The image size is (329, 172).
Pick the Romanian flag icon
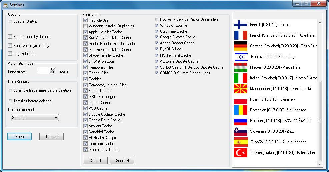pos(241,110)
